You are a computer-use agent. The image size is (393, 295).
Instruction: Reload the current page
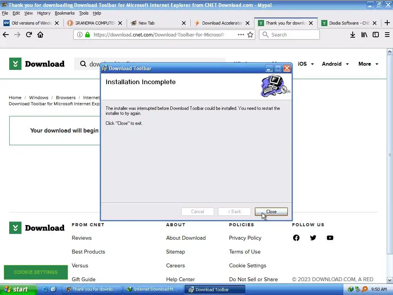29,35
